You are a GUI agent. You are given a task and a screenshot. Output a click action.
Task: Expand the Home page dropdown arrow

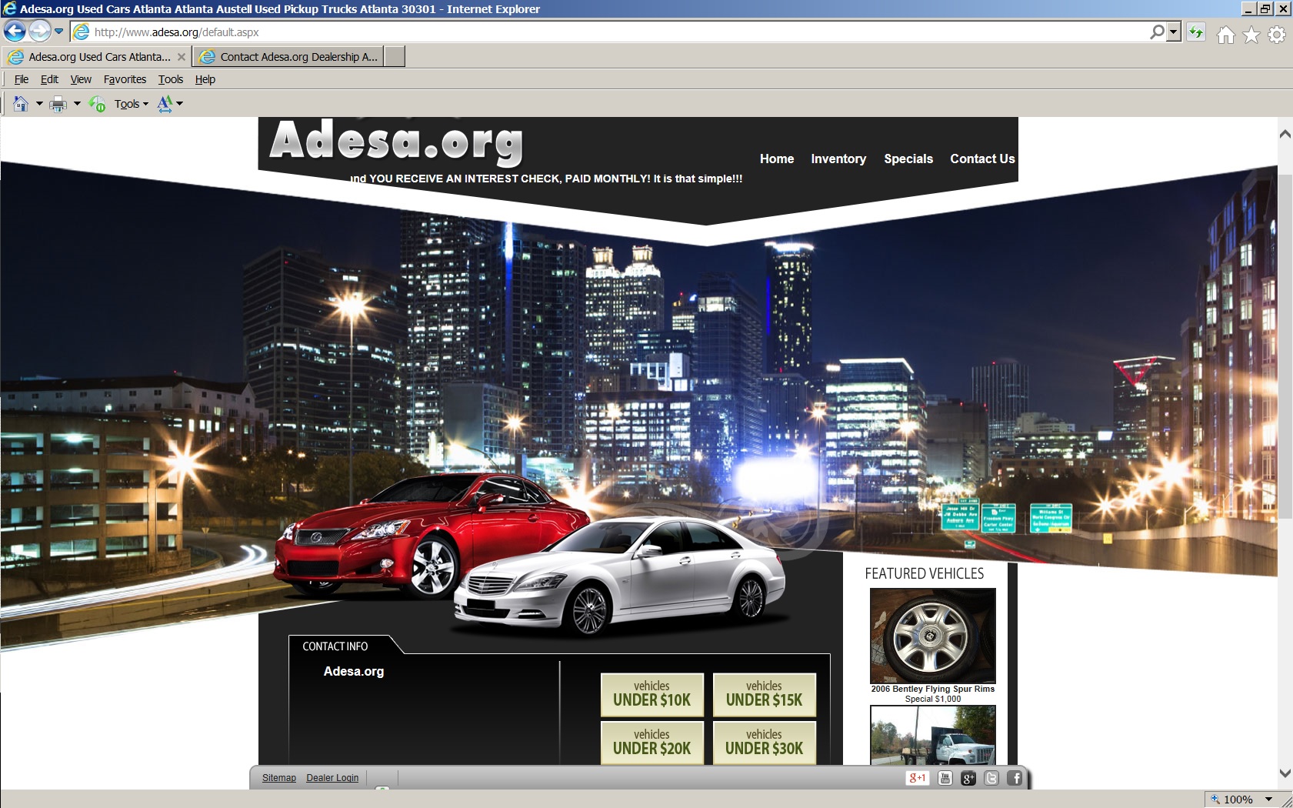pyautogui.click(x=39, y=104)
